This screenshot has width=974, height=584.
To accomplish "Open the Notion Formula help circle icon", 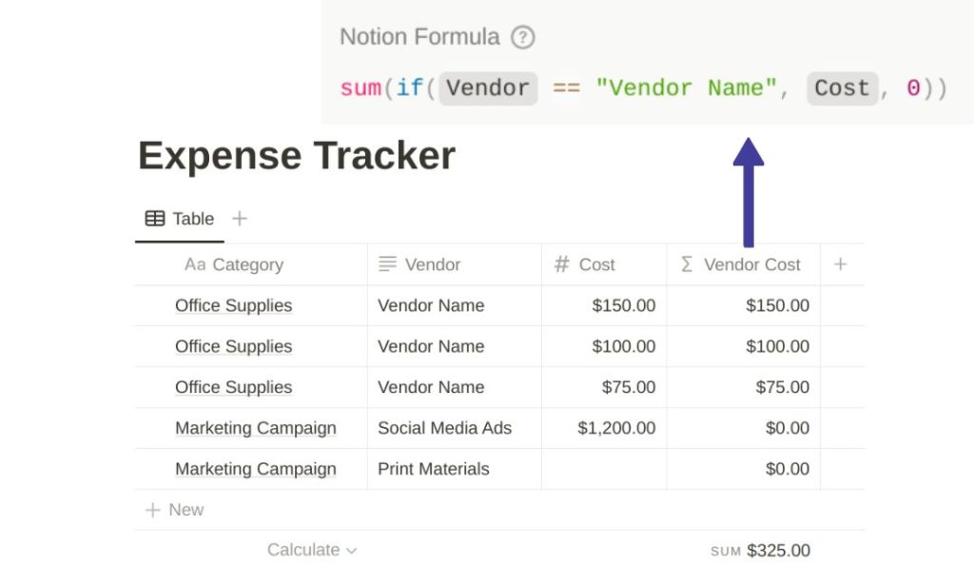I will 522,38.
